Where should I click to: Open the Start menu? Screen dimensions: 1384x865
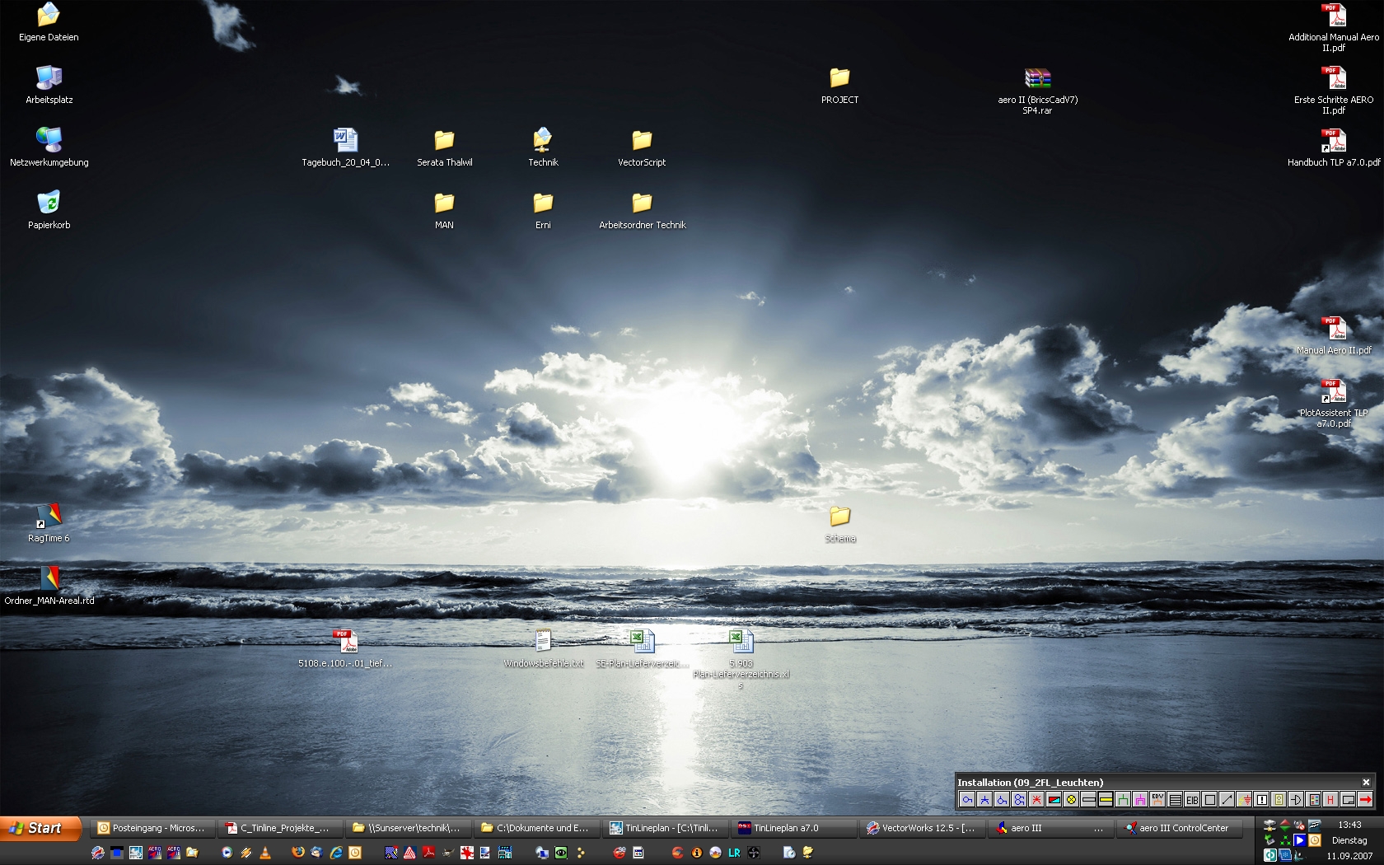pos(40,828)
